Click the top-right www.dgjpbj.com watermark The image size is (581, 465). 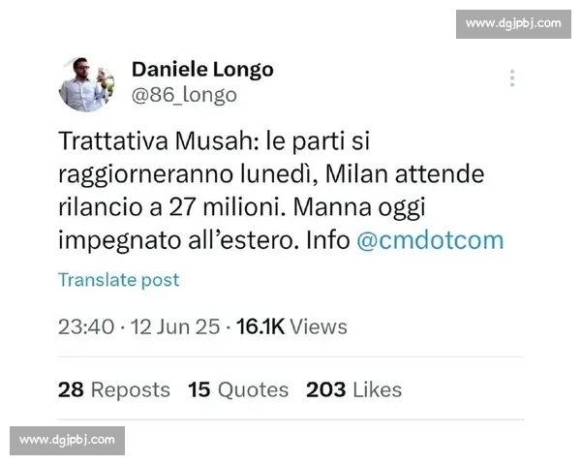click(x=513, y=24)
